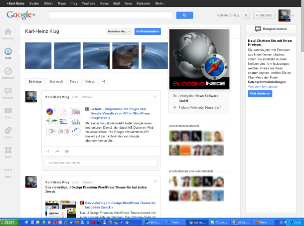
Task: Open the Mehr three-dots sidebar icon
Action: click(8, 170)
